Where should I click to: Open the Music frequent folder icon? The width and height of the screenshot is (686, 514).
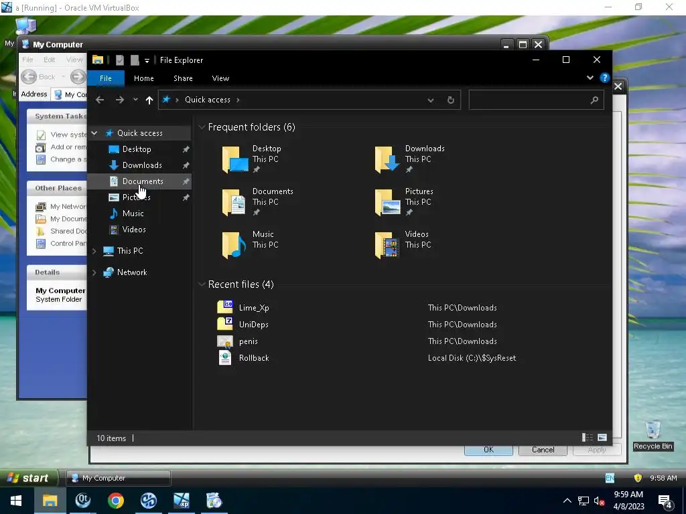[234, 245]
